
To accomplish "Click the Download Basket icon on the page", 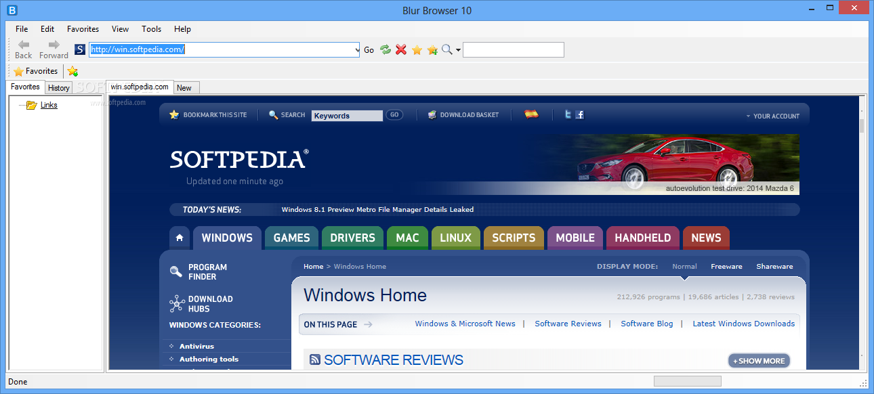I will pyautogui.click(x=432, y=115).
